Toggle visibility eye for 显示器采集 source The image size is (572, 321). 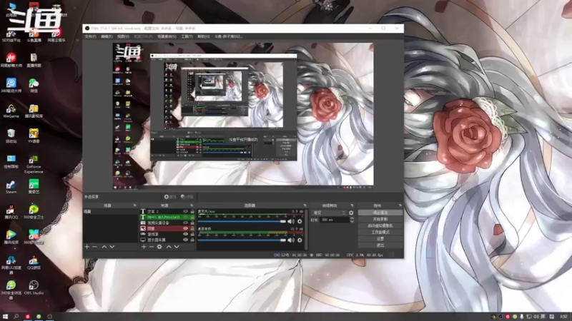pos(185,240)
